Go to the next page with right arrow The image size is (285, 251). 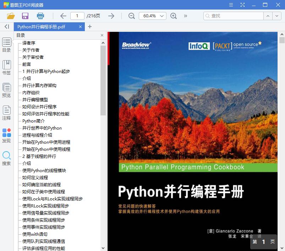(111, 16)
